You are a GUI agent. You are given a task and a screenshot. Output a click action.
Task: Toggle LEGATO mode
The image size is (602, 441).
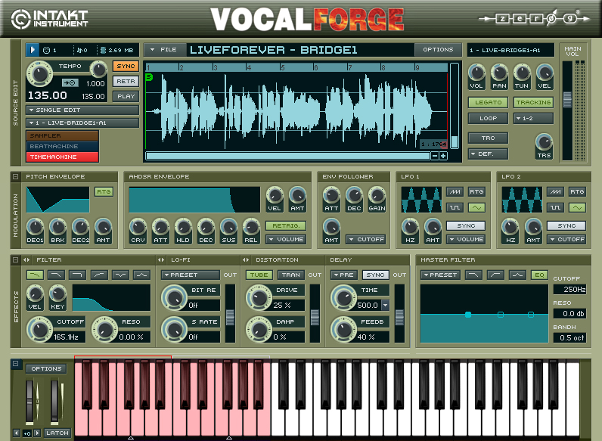(x=489, y=102)
